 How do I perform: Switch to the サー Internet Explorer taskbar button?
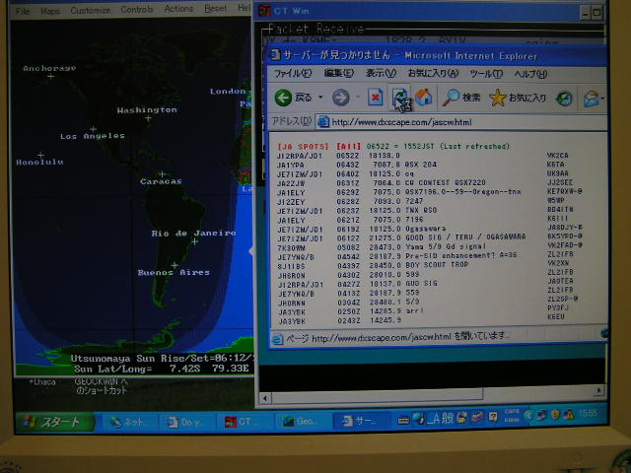coord(360,421)
